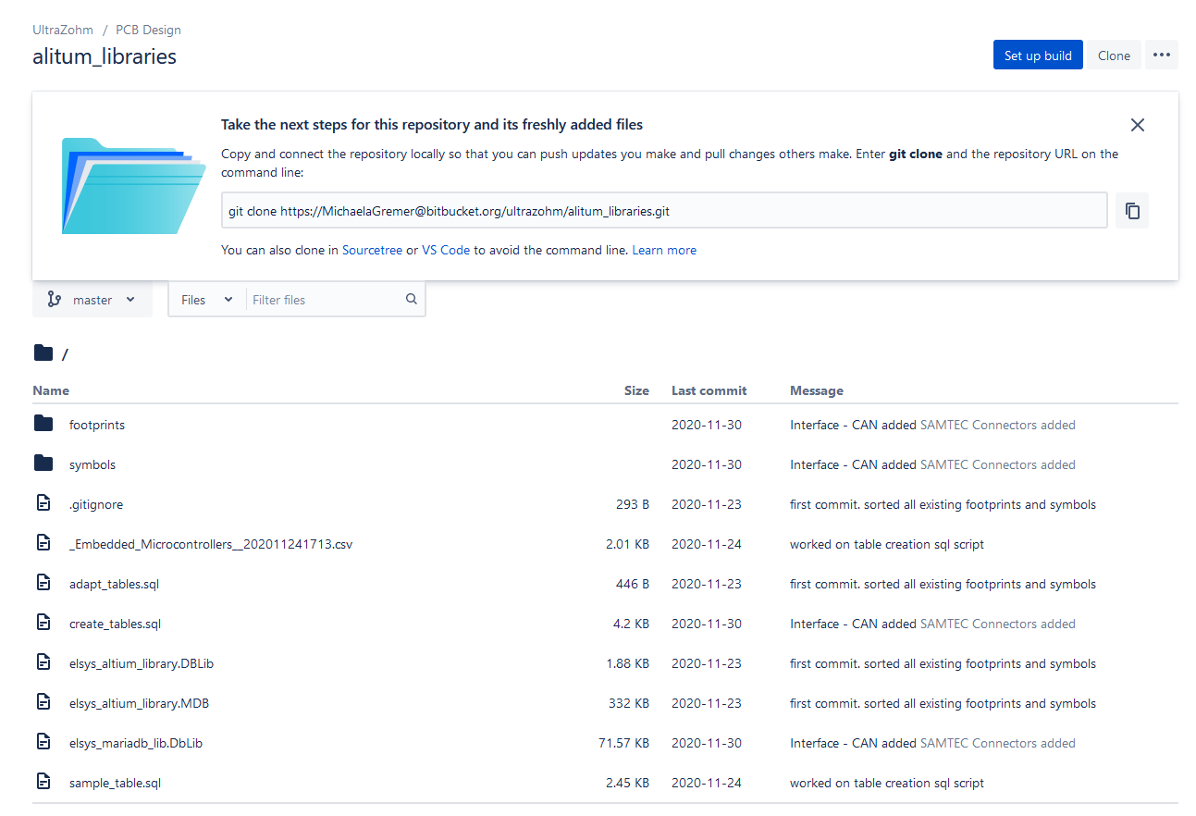The height and width of the screenshot is (816, 1196).
Task: Click the elsys_mariadb_lib.DbLib file icon
Action: point(43,742)
